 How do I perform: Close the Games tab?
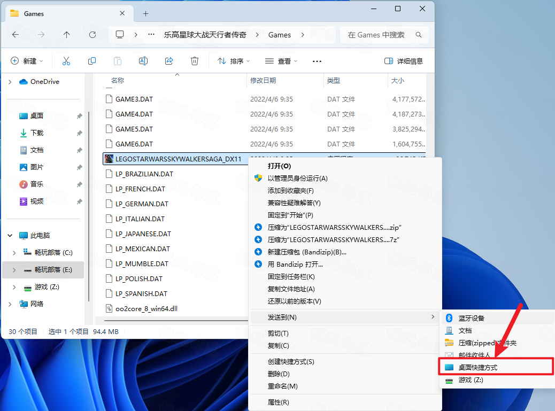[122, 13]
